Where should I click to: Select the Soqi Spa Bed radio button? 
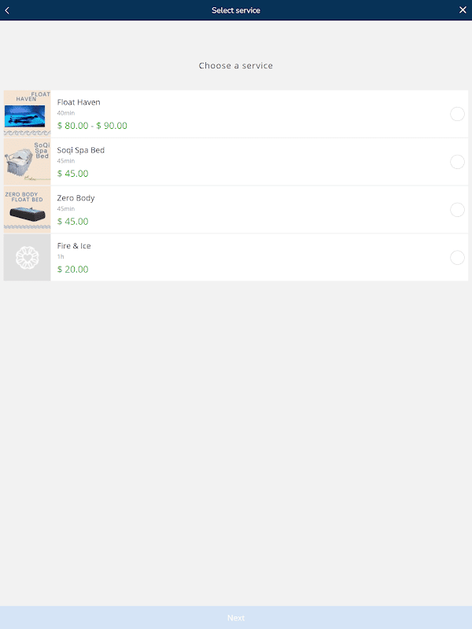pos(457,162)
